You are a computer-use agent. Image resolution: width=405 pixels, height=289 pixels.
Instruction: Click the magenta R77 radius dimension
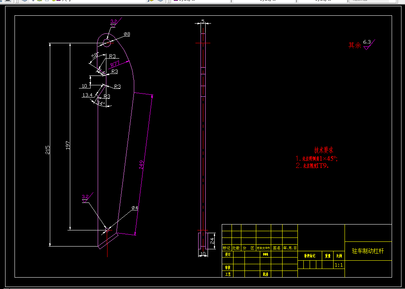pos(115,63)
